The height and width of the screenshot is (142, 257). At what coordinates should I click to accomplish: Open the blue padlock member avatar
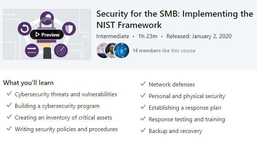coord(122,50)
